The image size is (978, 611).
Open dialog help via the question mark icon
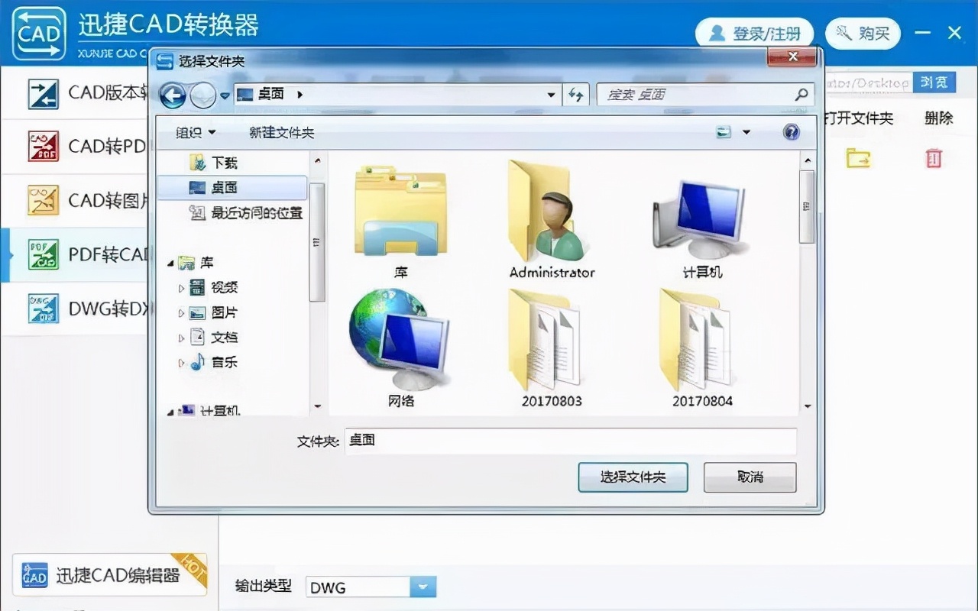pos(791,131)
